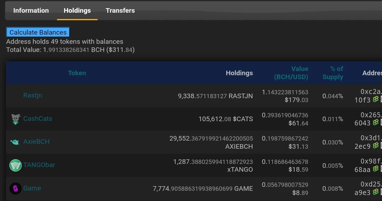Open the TANGObar token link
Viewport: 382px width, 201px height.
tap(39, 165)
